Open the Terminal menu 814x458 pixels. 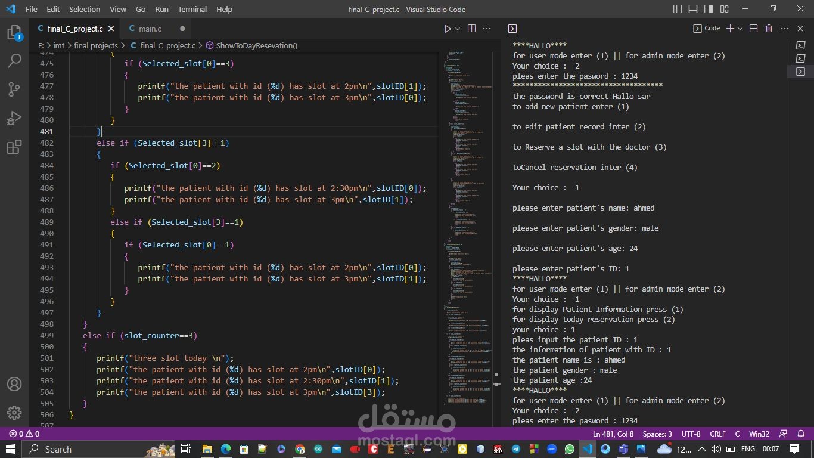tap(192, 9)
